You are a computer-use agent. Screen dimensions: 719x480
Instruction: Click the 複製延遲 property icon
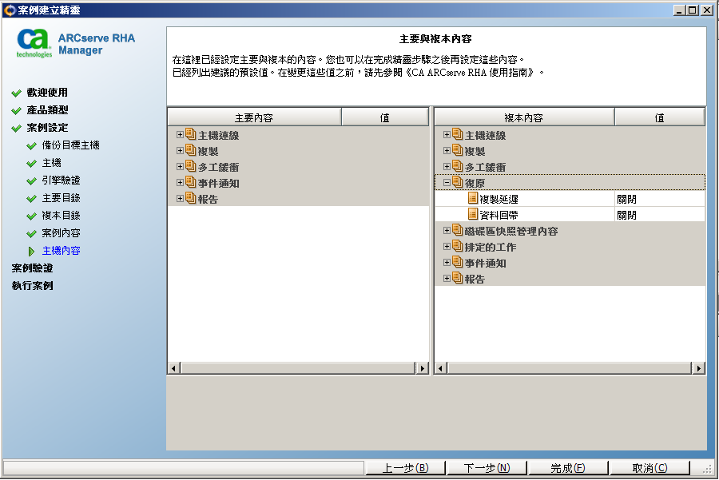[473, 198]
